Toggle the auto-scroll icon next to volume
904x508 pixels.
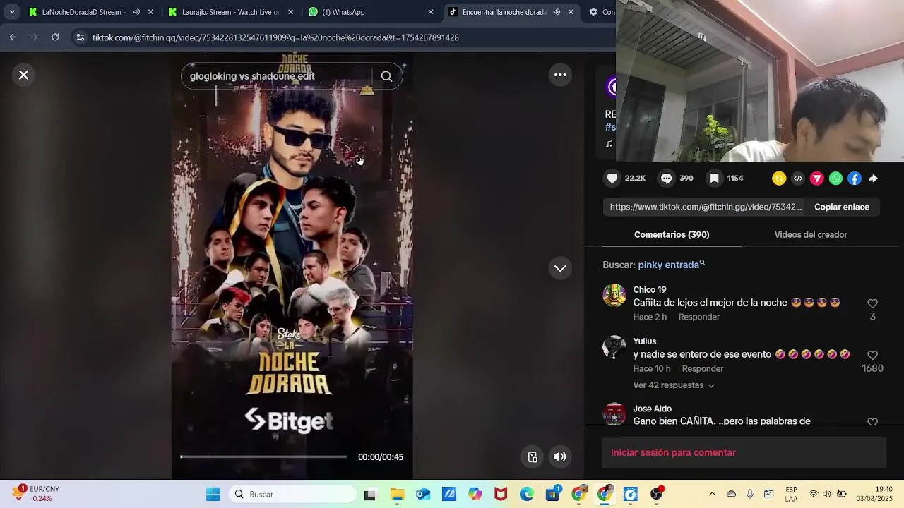(533, 457)
